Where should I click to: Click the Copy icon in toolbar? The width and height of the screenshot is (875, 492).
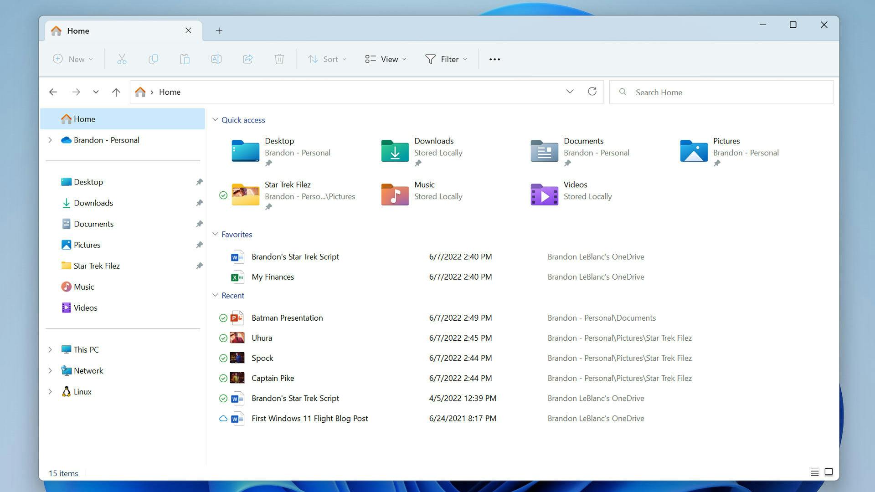[153, 59]
